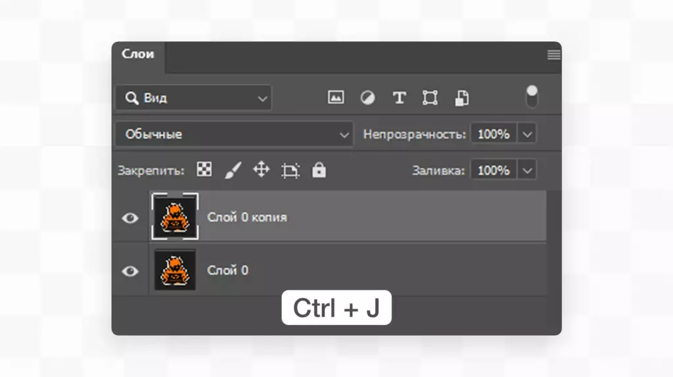This screenshot has width=673, height=377.
Task: Click the search magnifier in Вид box
Action: tap(131, 98)
